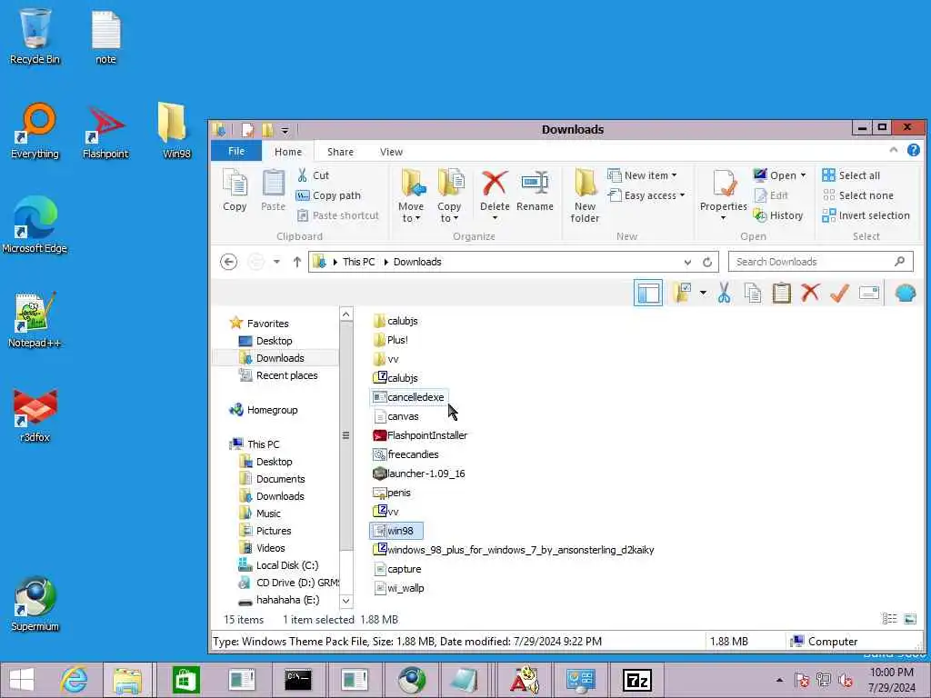Open Homegroup in the navigation pane

[264, 410]
